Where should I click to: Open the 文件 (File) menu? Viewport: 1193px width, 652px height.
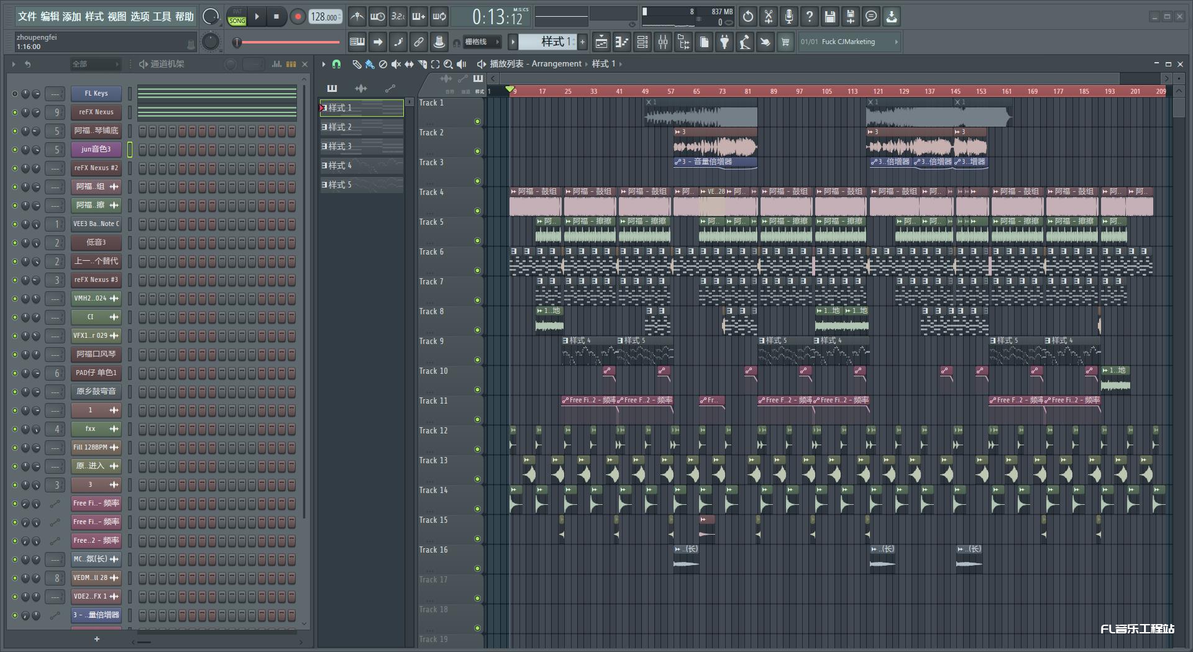point(27,17)
